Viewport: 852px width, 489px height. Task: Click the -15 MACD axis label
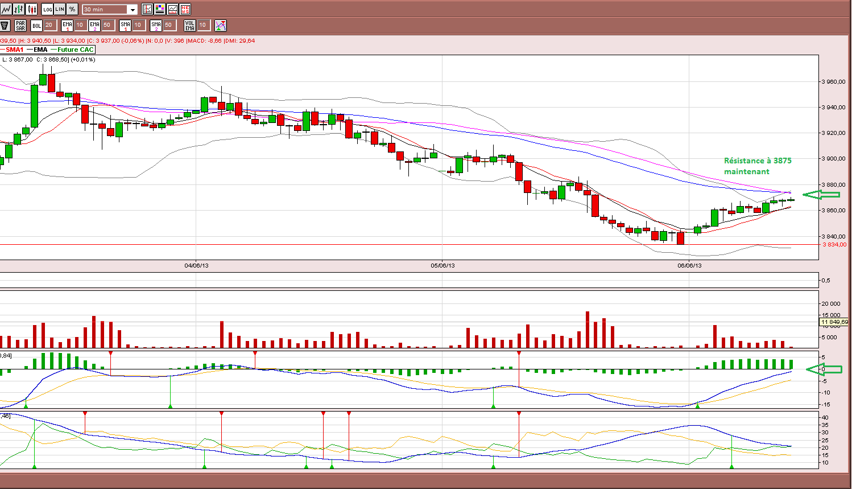click(826, 404)
